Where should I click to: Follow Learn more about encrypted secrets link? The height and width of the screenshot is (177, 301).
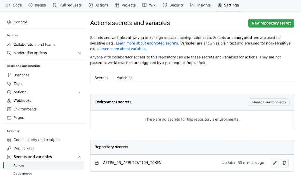pos(147,43)
